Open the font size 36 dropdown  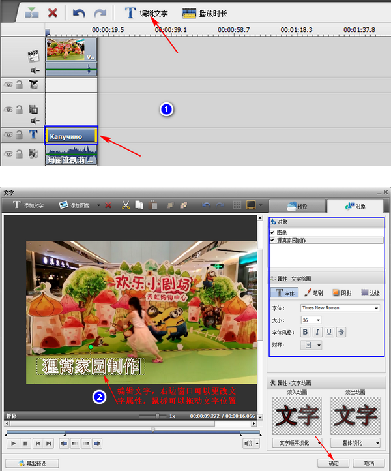[311, 320]
